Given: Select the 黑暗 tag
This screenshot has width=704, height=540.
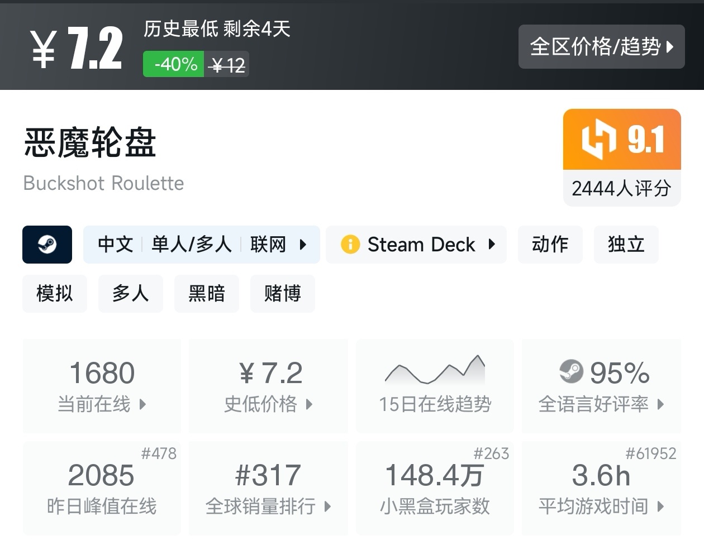Looking at the screenshot, I should pyautogui.click(x=207, y=293).
